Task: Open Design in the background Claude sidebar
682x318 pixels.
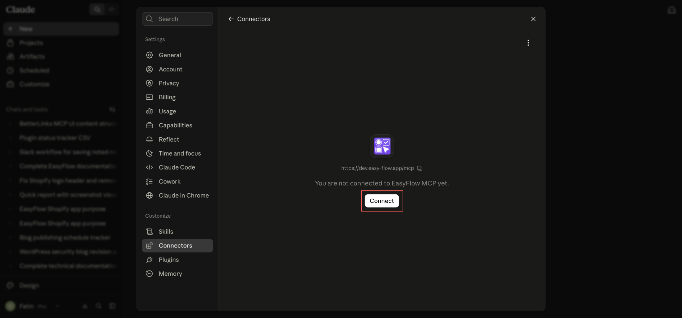Action: click(61, 285)
